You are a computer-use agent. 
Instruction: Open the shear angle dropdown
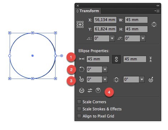pos(143,38)
